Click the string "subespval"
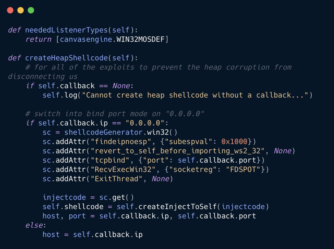Screen dimensions: 334x249 pos(188,141)
